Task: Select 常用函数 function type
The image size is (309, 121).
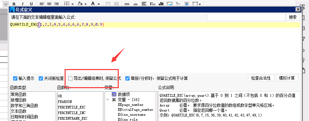Action: coord(18,95)
